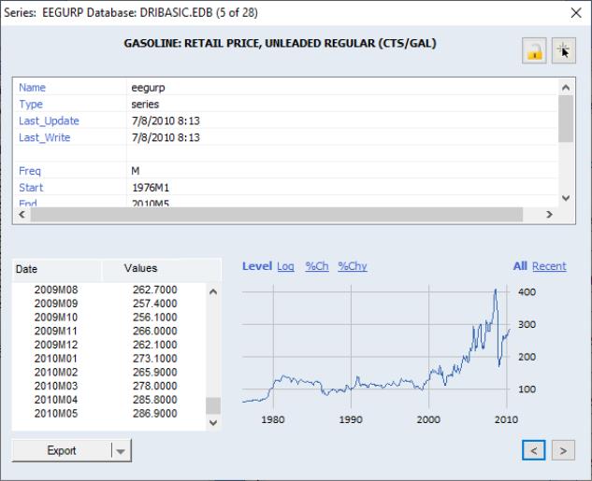The width and height of the screenshot is (592, 481).
Task: Switch graph to Level view
Action: tap(256, 266)
